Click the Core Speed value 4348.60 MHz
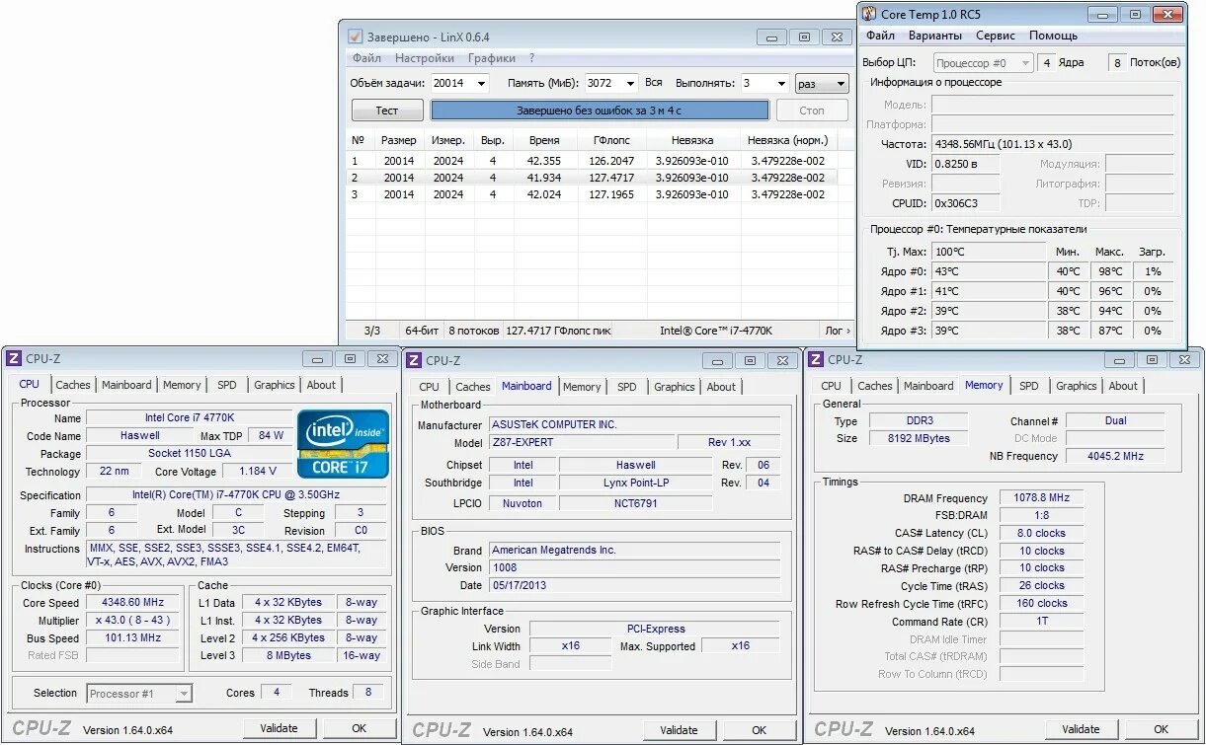 coord(133,602)
